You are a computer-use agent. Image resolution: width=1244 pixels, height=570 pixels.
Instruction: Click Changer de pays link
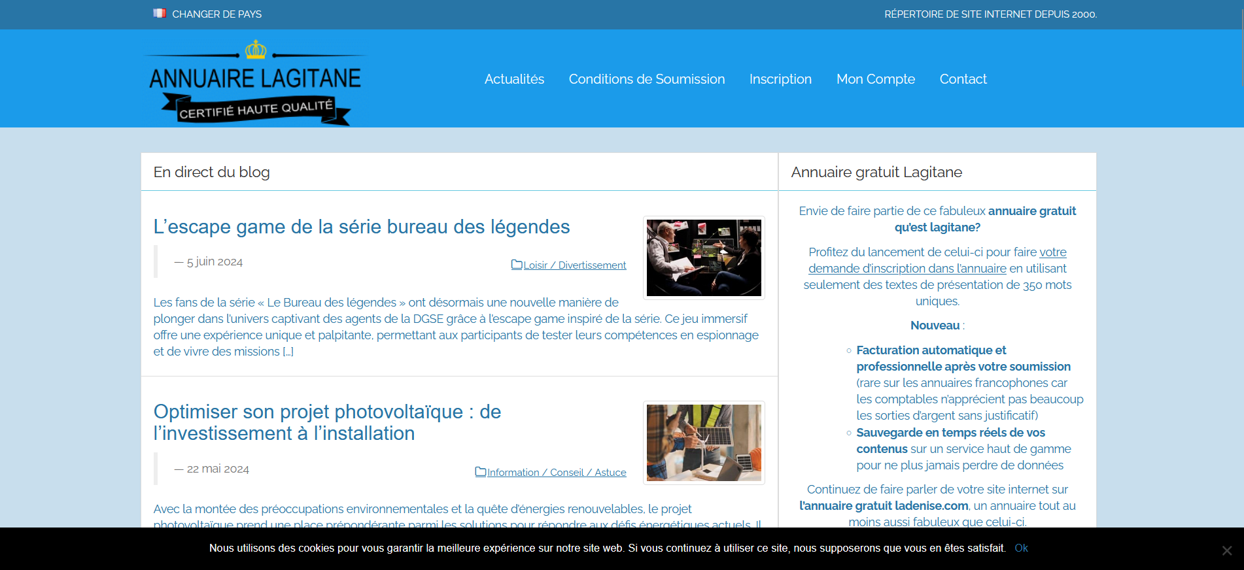(216, 14)
